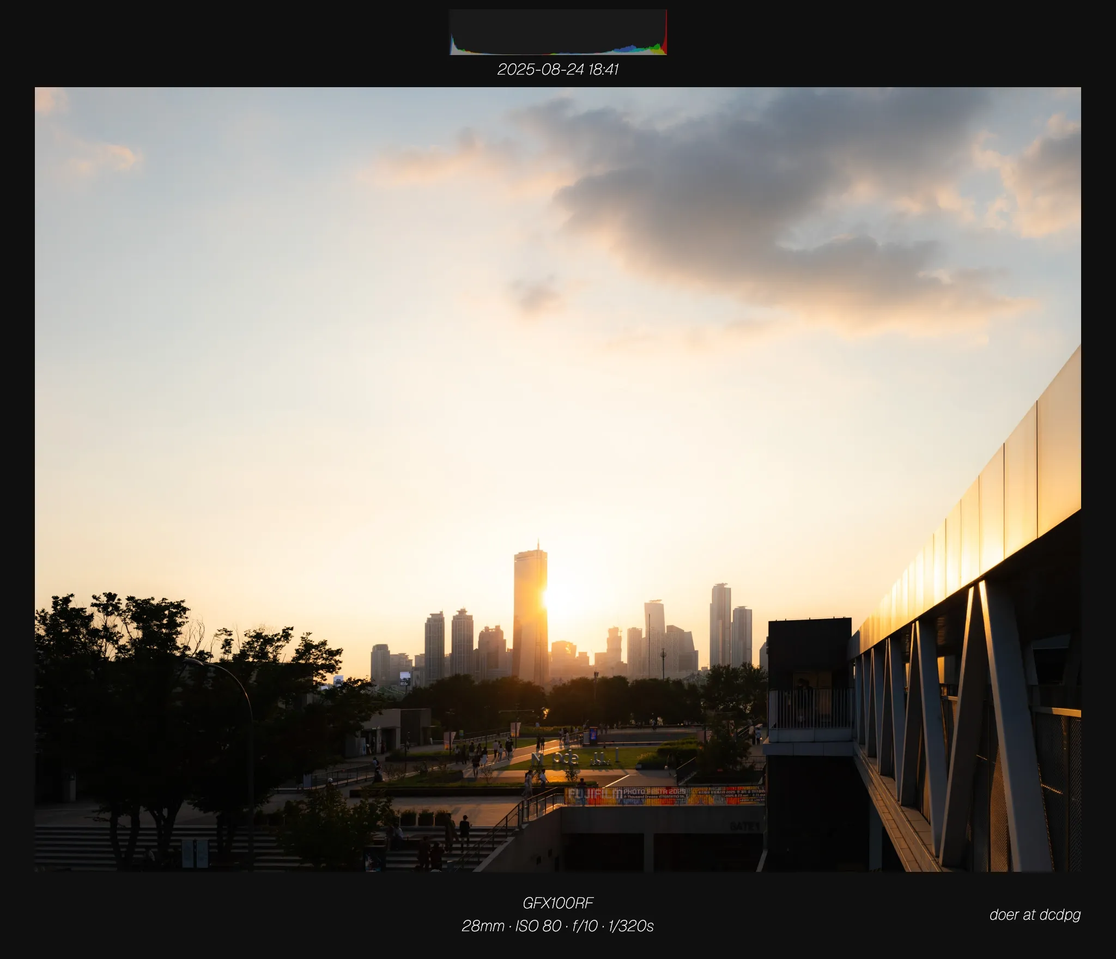This screenshot has width=1116, height=959.
Task: Click the f/10 aperture value
Action: tap(585, 926)
